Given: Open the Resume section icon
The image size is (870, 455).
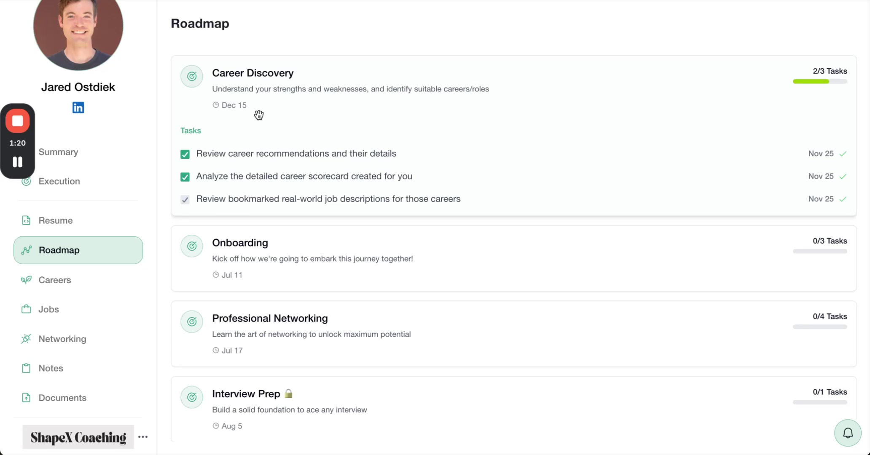Looking at the screenshot, I should coord(26,220).
